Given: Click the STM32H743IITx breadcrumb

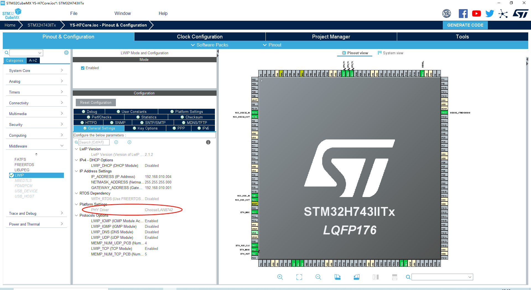Looking at the screenshot, I should point(42,25).
